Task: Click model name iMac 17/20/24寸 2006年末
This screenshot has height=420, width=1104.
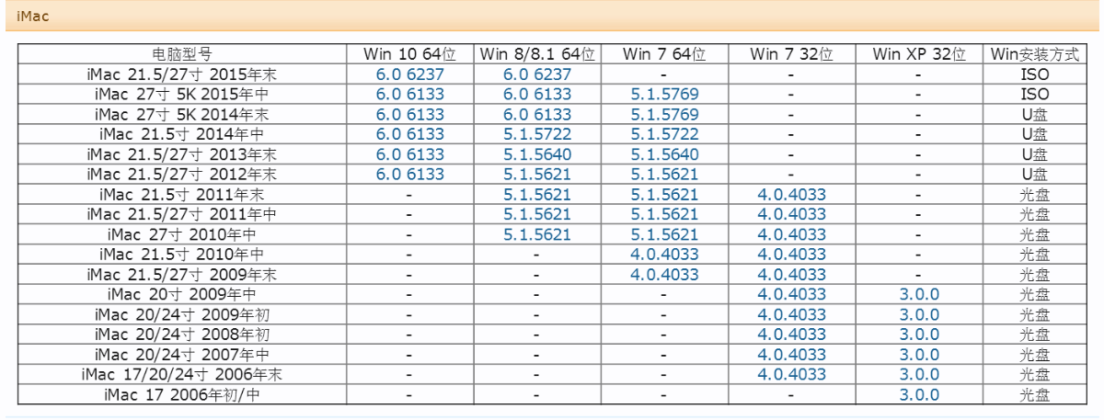Action: 182,375
